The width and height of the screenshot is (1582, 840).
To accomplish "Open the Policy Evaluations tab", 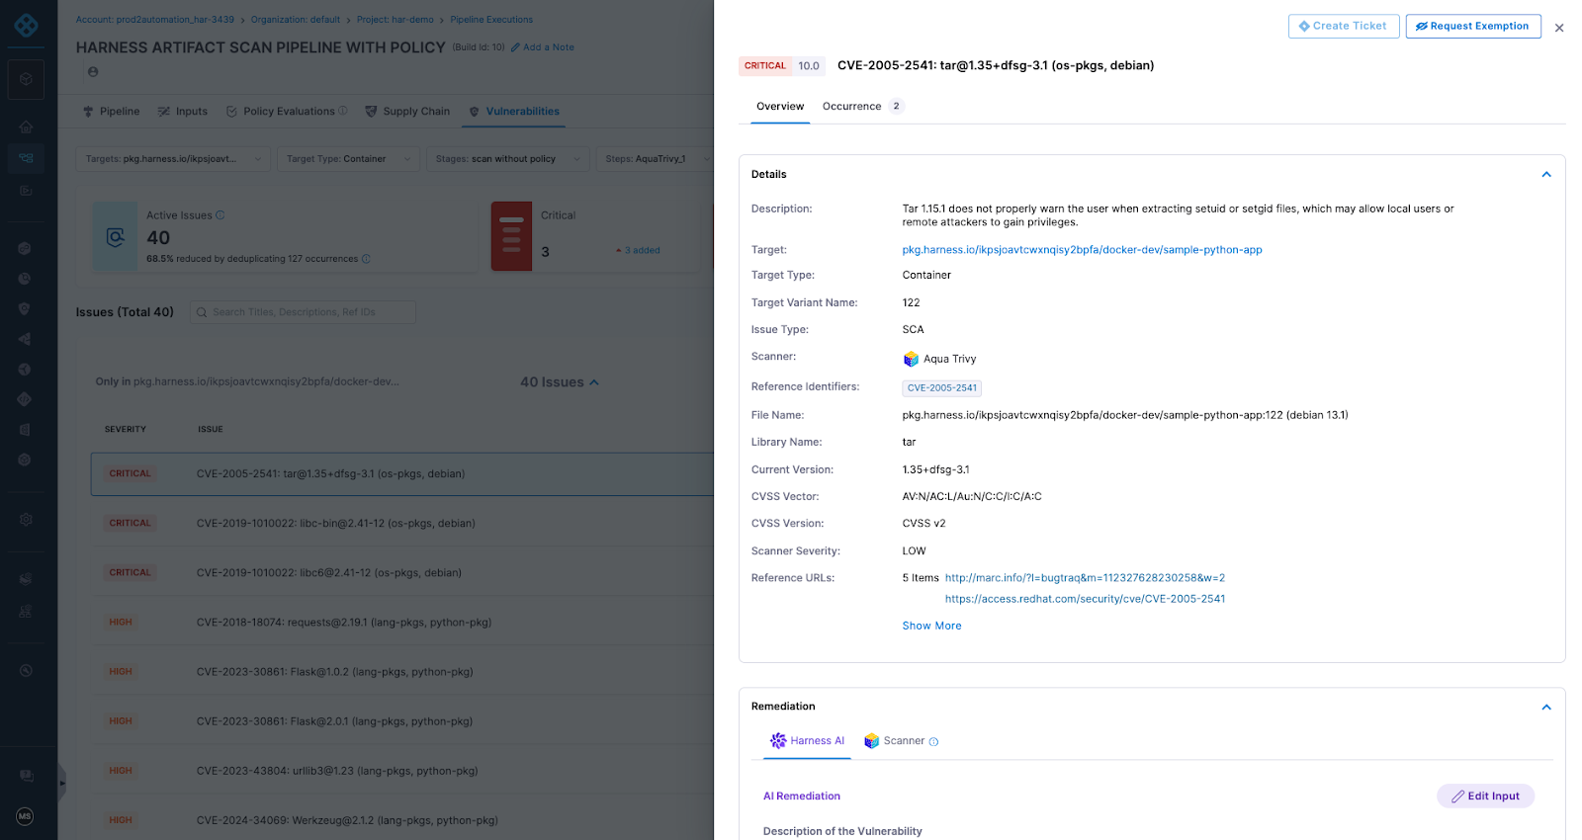I will pos(286,112).
